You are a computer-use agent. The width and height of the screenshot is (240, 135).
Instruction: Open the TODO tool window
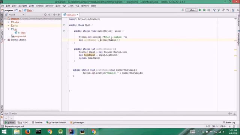point(23,123)
